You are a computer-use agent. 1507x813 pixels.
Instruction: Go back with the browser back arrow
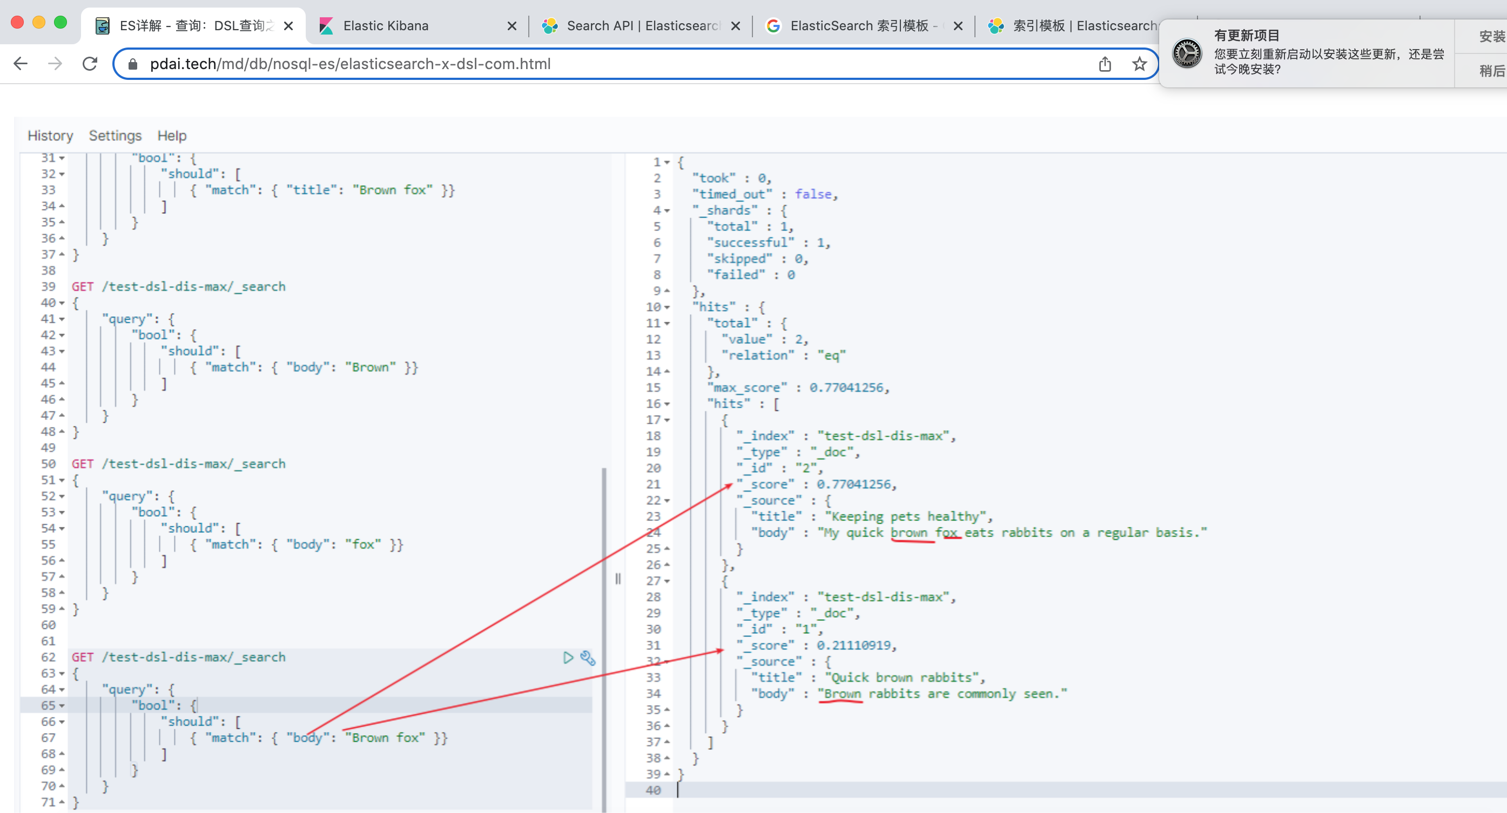pos(21,64)
